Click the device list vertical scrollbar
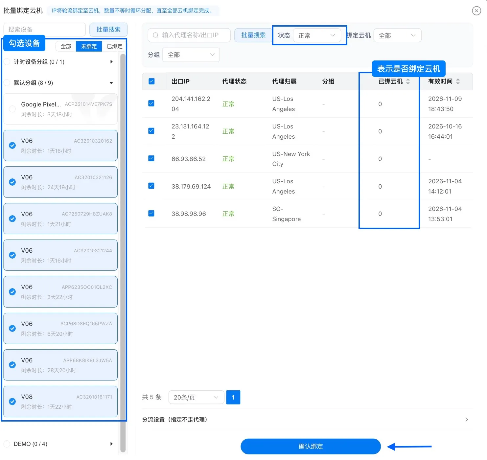The width and height of the screenshot is (487, 460). (x=123, y=253)
